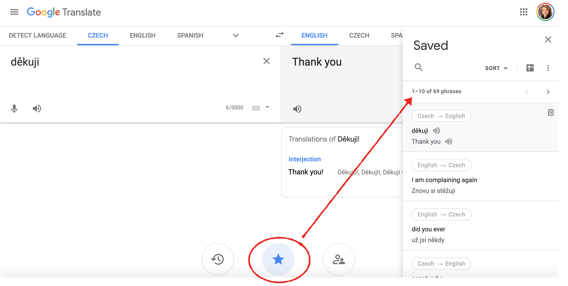Listen to source text pronunciation
The width and height of the screenshot is (568, 286).
coord(37,109)
